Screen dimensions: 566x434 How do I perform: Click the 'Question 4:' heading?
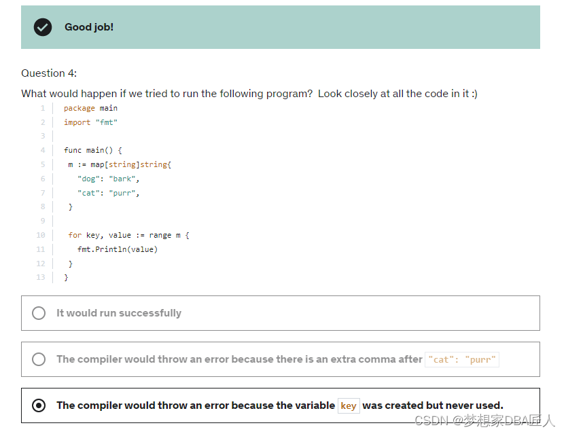(49, 73)
